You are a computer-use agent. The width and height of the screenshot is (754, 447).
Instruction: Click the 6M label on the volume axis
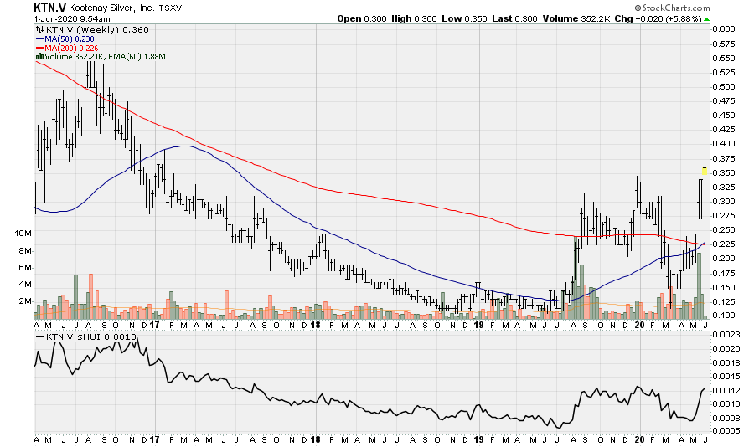click(x=25, y=268)
